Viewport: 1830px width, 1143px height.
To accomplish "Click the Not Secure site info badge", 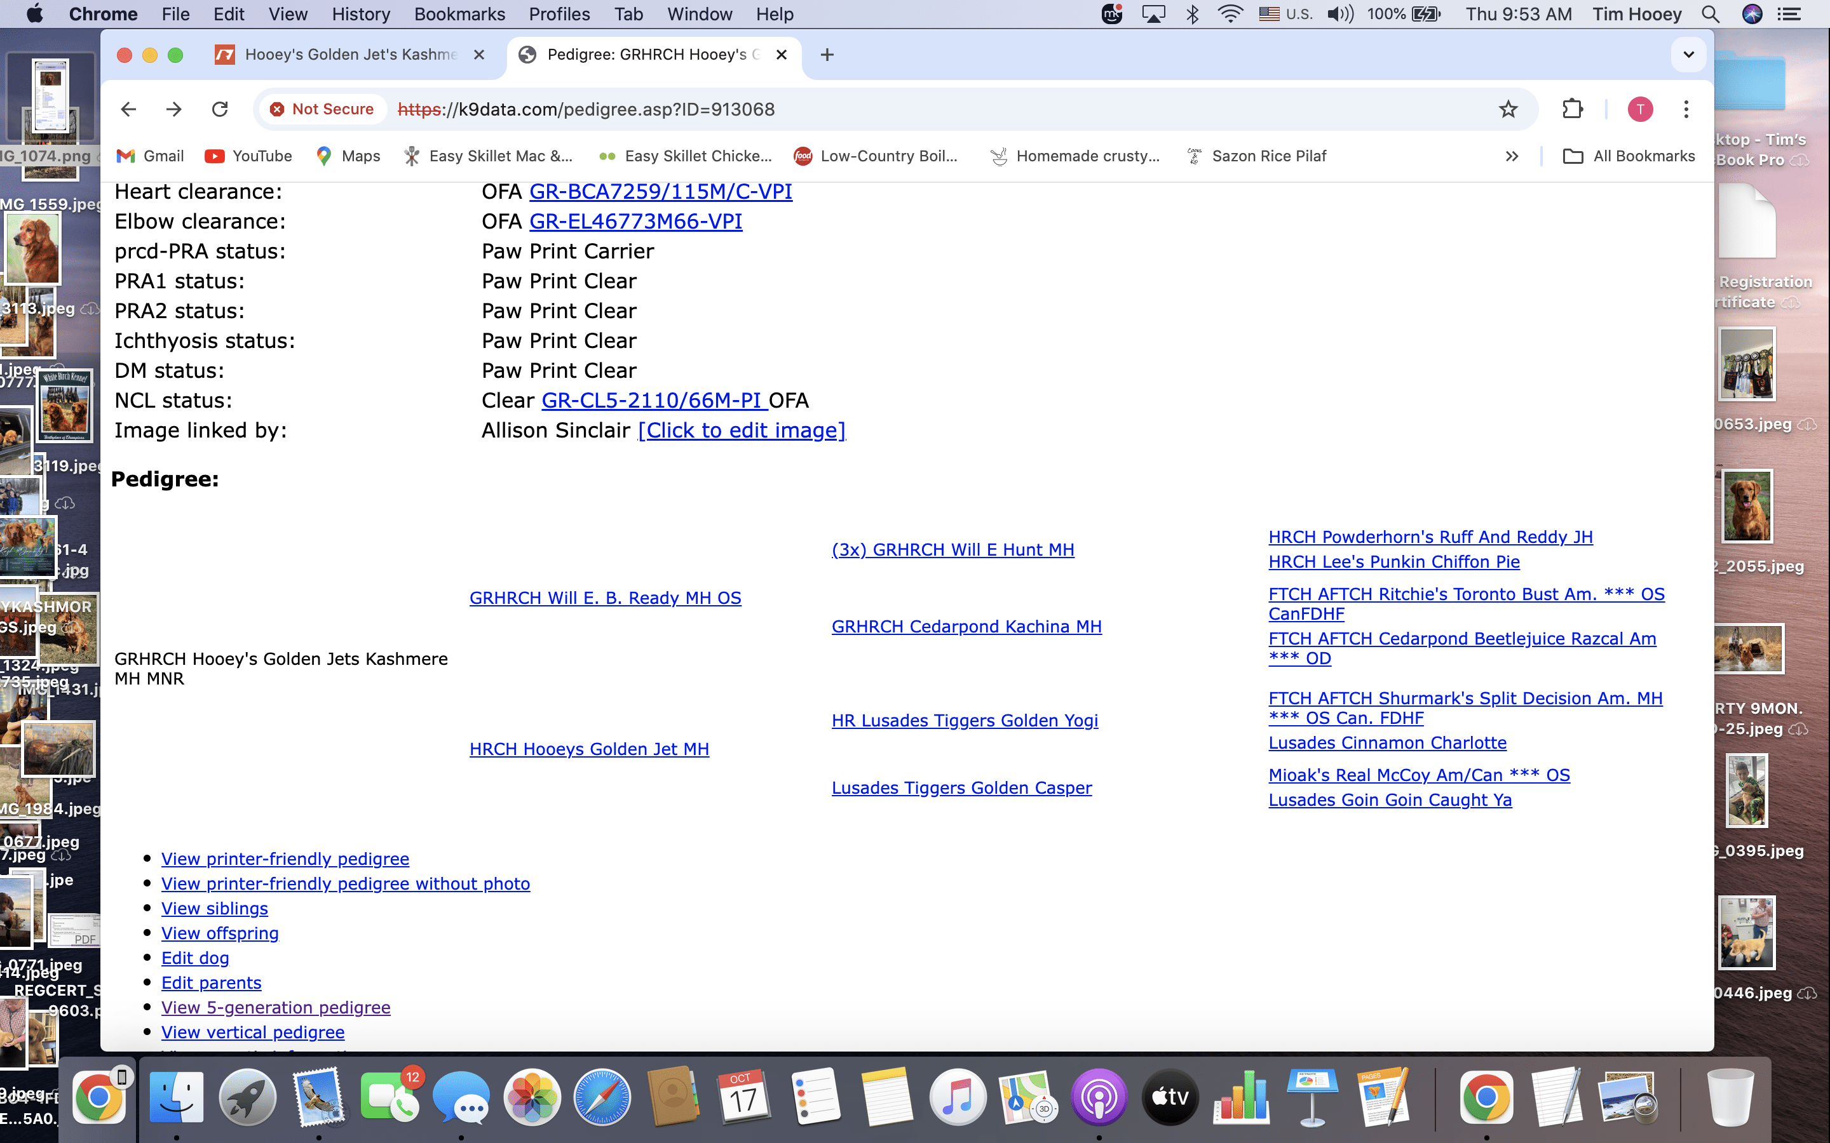I will click(322, 109).
